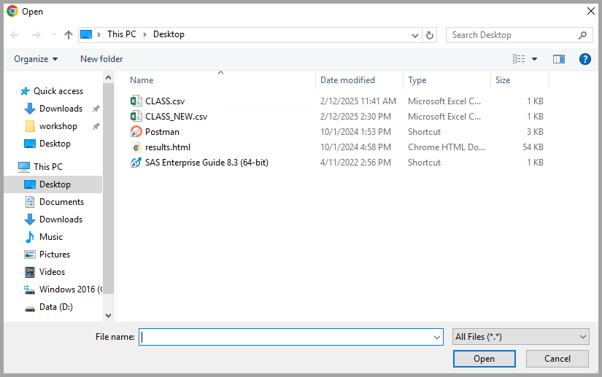This screenshot has width=602, height=377.
Task: Select the SAS Enterprise Guide shortcut icon
Action: point(136,163)
